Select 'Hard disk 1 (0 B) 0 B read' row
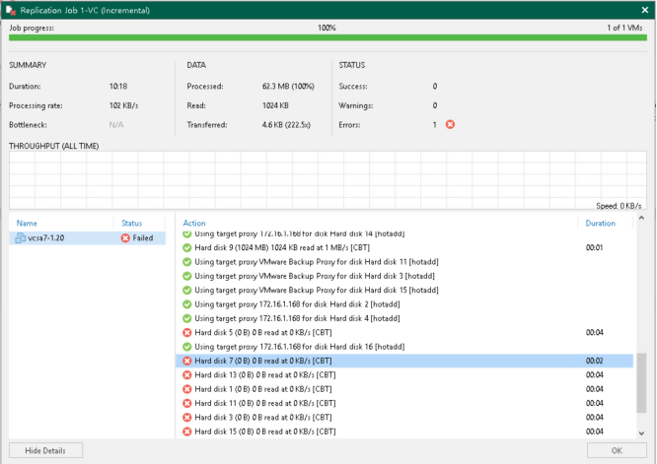The width and height of the screenshot is (657, 464). point(403,389)
